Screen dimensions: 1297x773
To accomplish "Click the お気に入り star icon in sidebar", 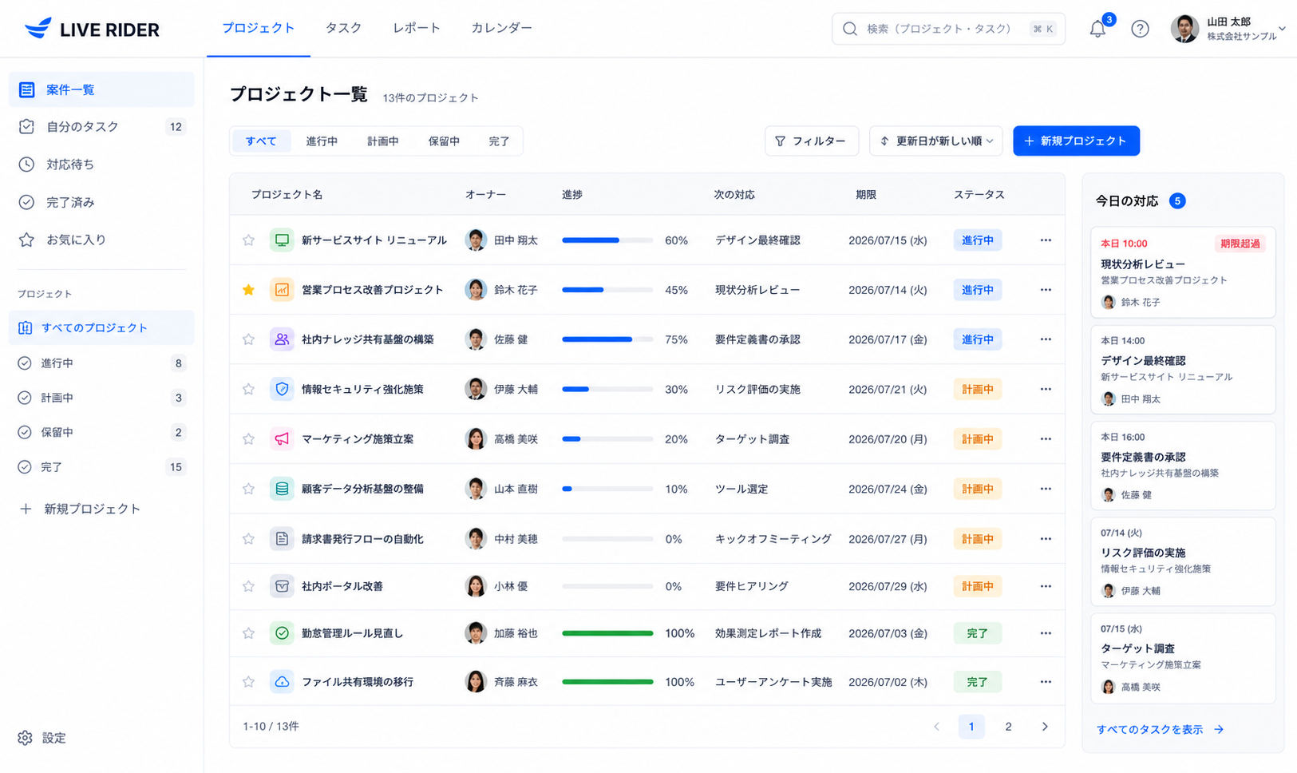I will click(26, 240).
